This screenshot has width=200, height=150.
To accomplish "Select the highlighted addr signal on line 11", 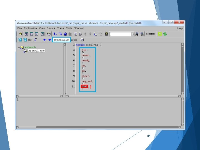I will point(84,87).
